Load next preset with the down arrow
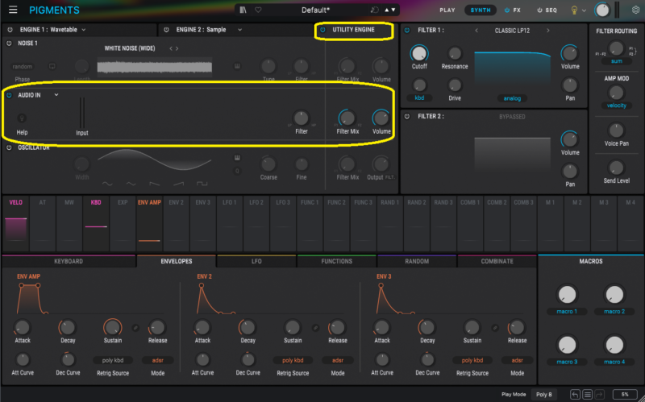 point(393,10)
